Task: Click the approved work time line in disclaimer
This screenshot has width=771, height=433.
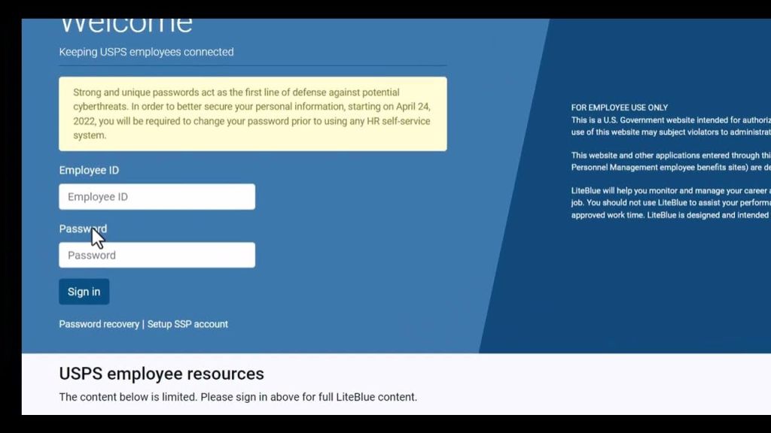Action: point(670,215)
